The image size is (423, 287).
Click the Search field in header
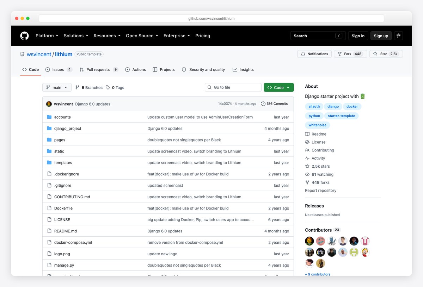(x=318, y=36)
